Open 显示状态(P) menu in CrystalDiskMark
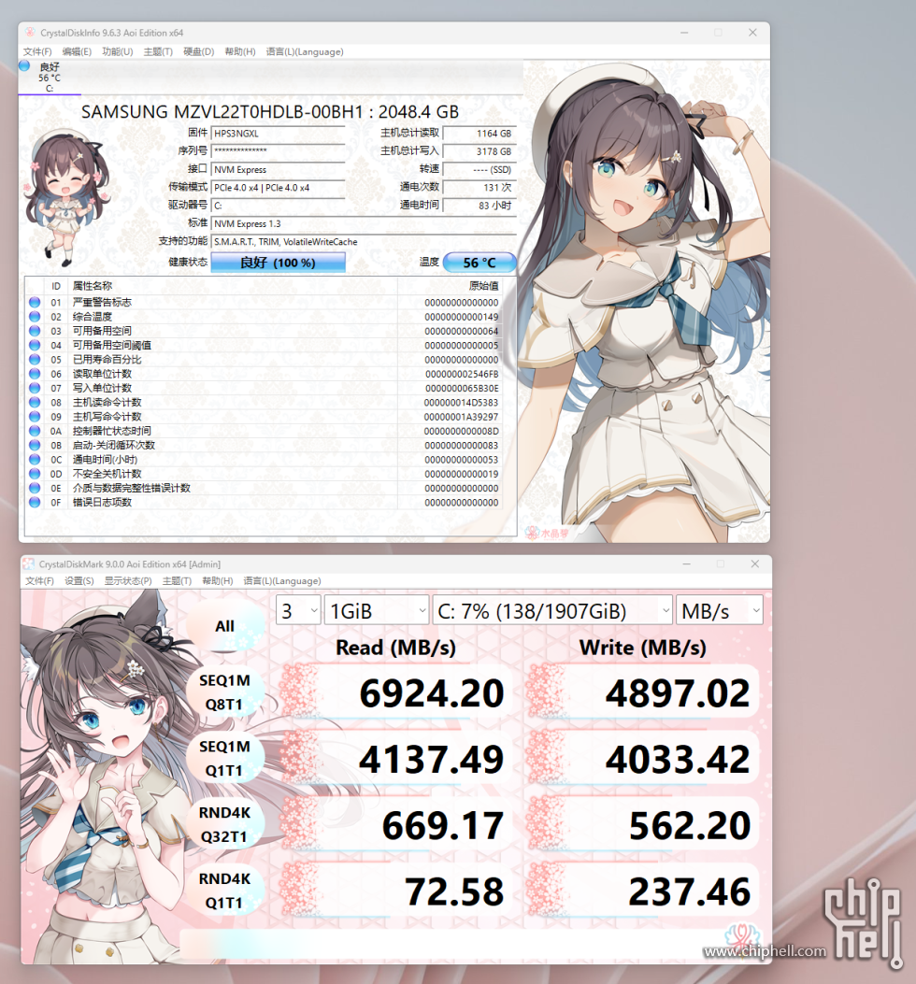916x984 pixels. (128, 581)
